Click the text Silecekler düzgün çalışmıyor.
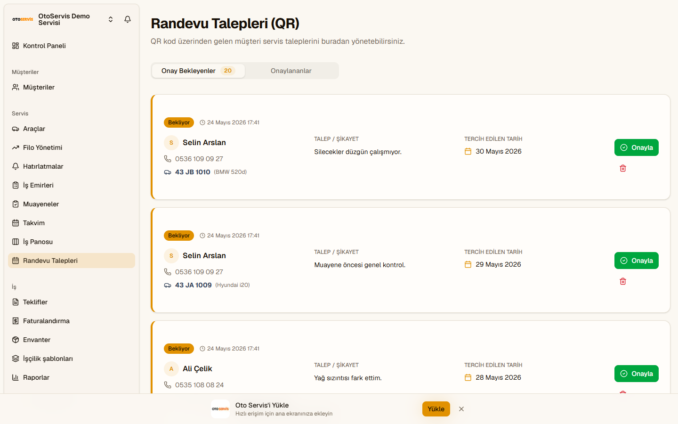The image size is (678, 424). click(358, 152)
